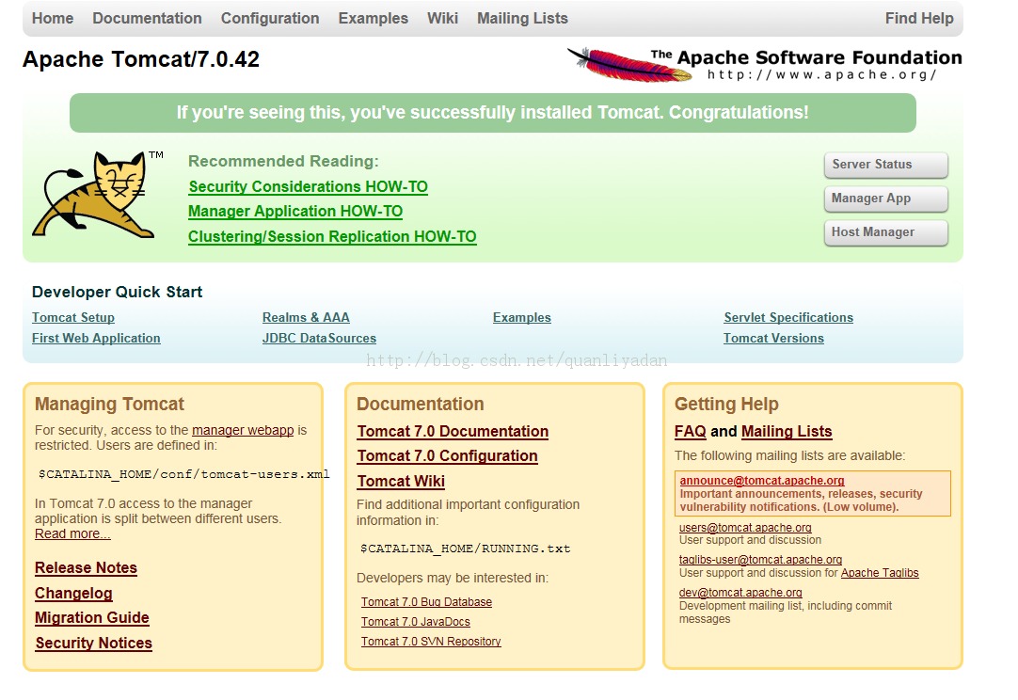Open the Tomcat Setup link
Image resolution: width=1018 pixels, height=700 pixels.
click(73, 317)
